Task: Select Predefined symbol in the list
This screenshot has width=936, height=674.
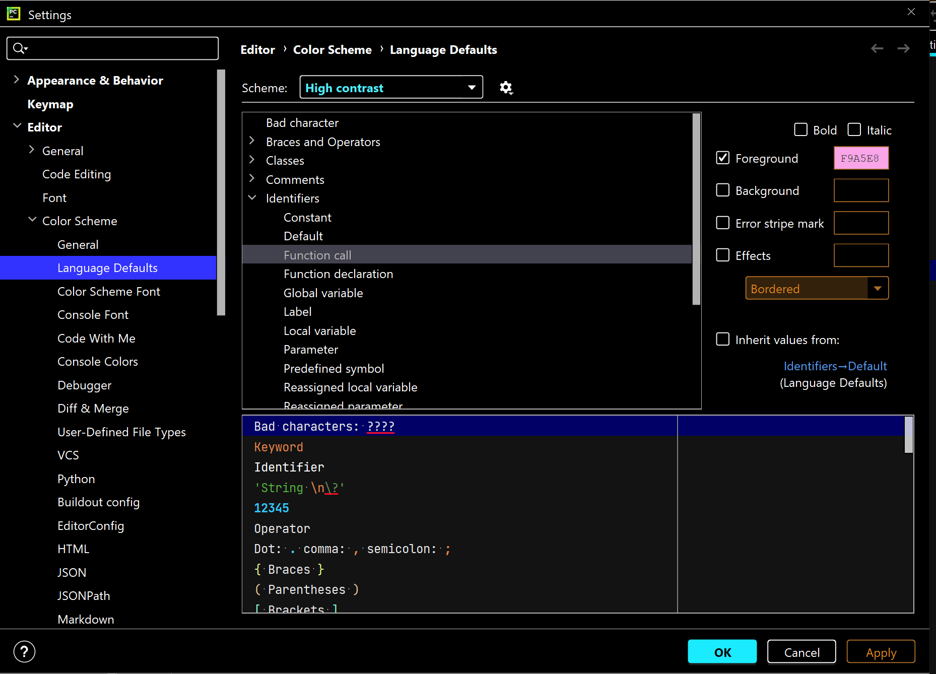Action: [x=333, y=369]
